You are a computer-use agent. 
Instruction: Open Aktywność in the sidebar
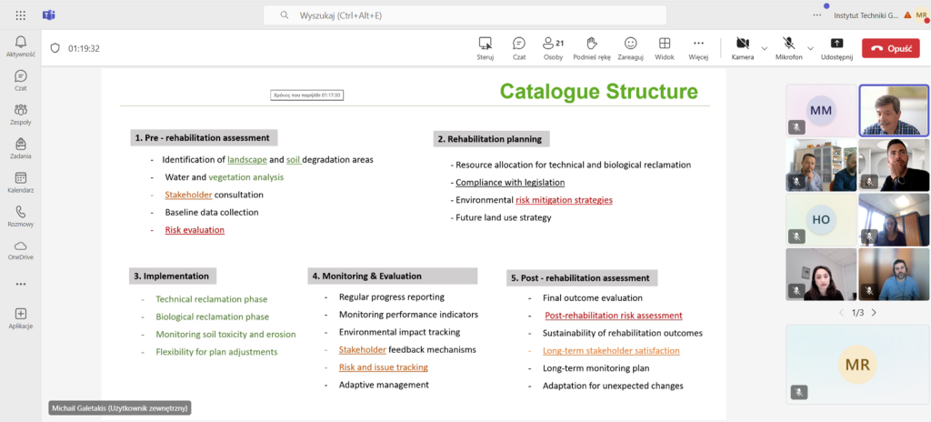[21, 45]
